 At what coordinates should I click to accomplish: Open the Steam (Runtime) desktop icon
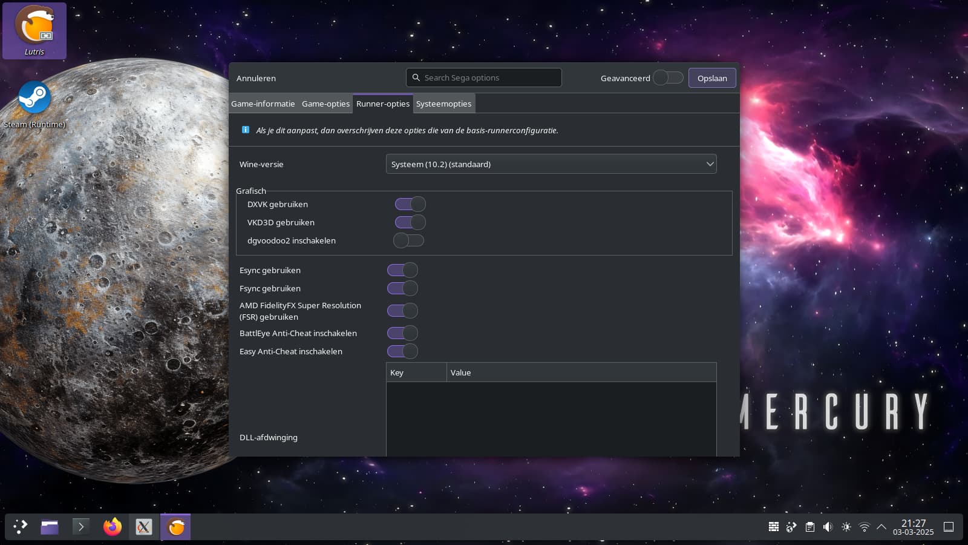click(x=34, y=105)
